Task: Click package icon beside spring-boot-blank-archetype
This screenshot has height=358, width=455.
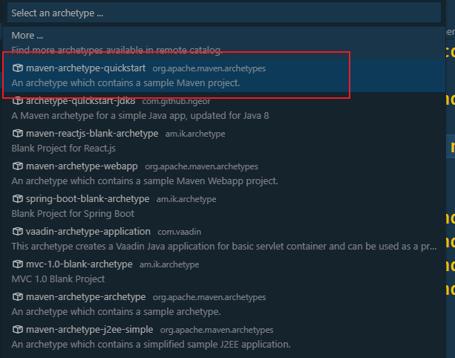Action: [x=18, y=199]
